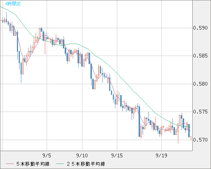211x169 pixels.
Task: Click the 9/19 date axis label
Action: click(x=161, y=155)
